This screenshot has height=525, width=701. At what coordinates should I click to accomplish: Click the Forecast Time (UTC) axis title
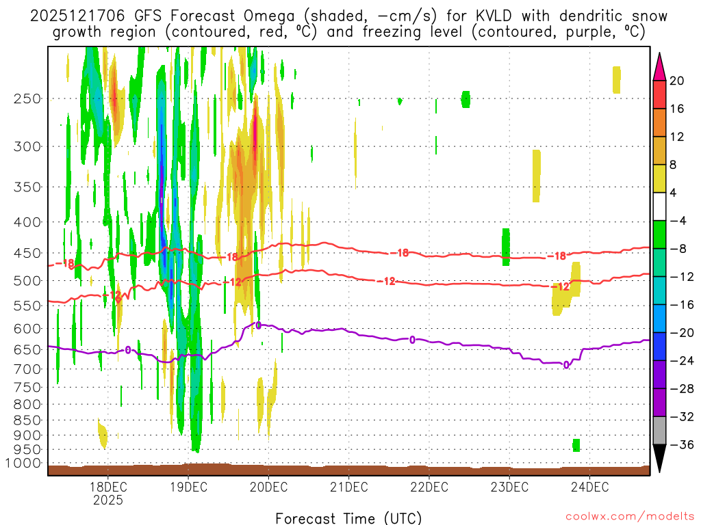pos(348,518)
